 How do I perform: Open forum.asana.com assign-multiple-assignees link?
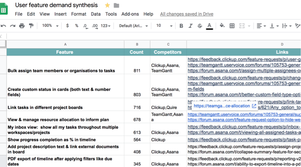click(x=244, y=71)
